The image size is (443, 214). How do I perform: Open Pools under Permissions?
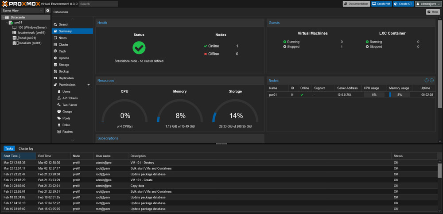(x=72, y=118)
